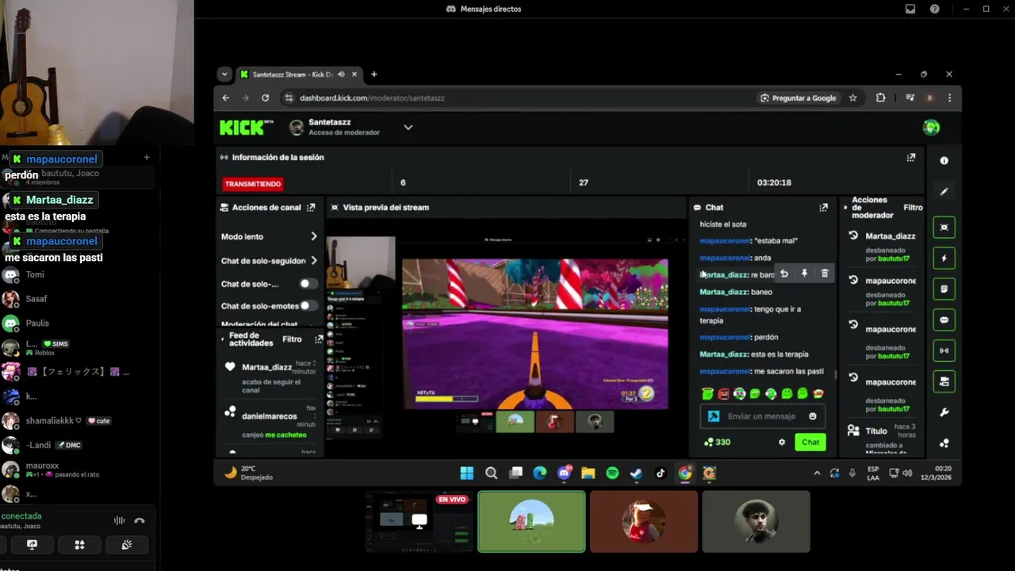Open Discord activities button
The width and height of the screenshot is (1015, 571).
(79, 545)
